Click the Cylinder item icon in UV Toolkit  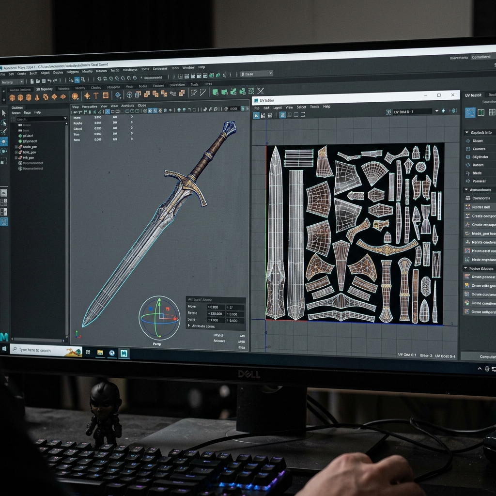coord(468,157)
